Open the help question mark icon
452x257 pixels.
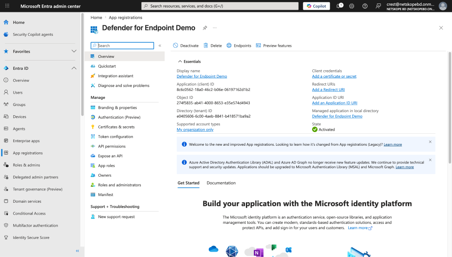(x=365, y=6)
